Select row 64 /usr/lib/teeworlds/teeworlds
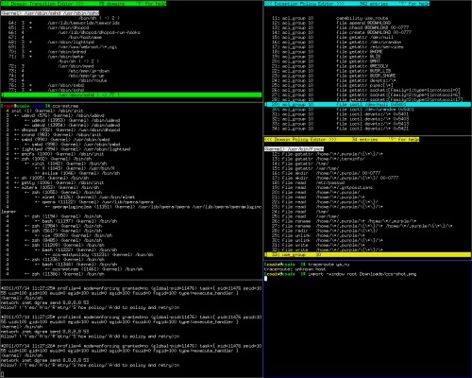Screen dimensions: 472x378 point(64,23)
